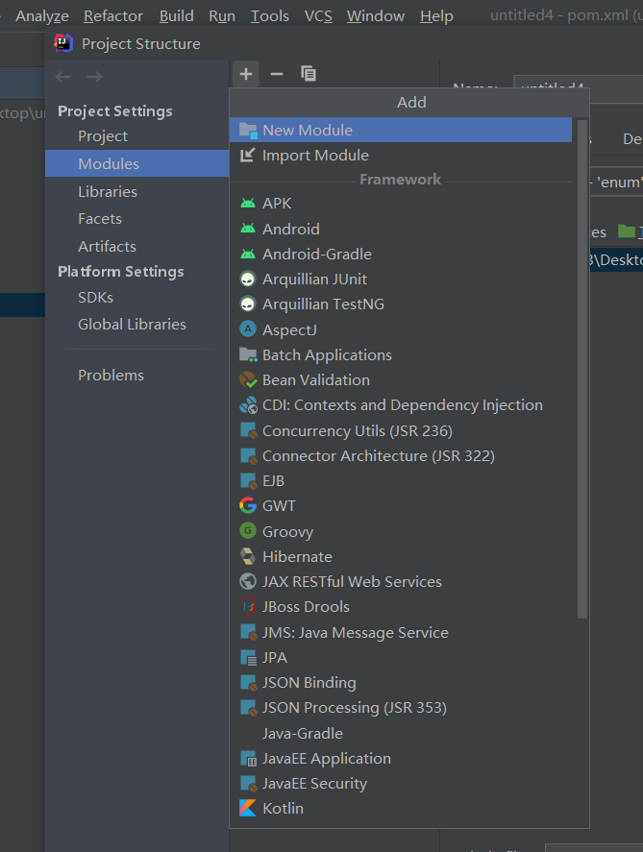The image size is (643, 852).
Task: Click the back arrow in Project Structure
Action: tap(63, 77)
